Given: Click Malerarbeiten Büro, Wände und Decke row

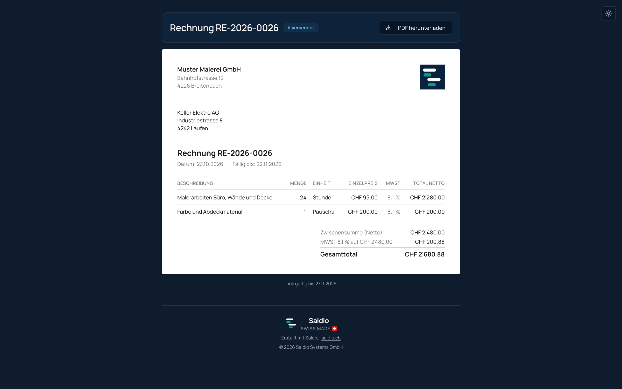Looking at the screenshot, I should point(311,197).
